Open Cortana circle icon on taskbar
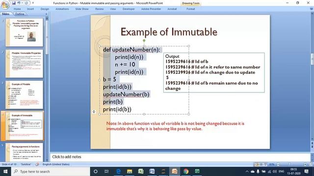Screen dimensions: 314x176 96,172
